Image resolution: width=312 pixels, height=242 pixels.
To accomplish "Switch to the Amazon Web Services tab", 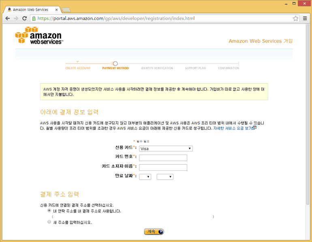I will 31,9.
